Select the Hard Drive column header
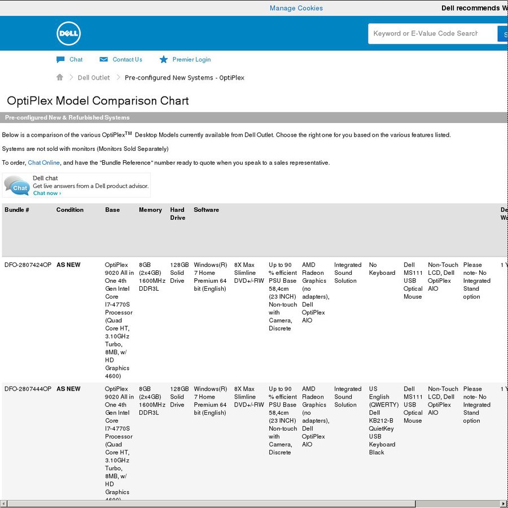The image size is (508, 508). coord(178,214)
